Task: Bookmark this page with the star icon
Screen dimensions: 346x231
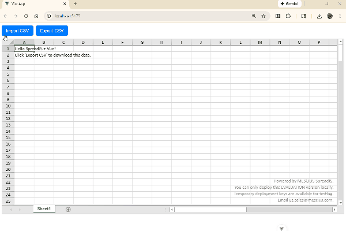Action: coord(264,16)
